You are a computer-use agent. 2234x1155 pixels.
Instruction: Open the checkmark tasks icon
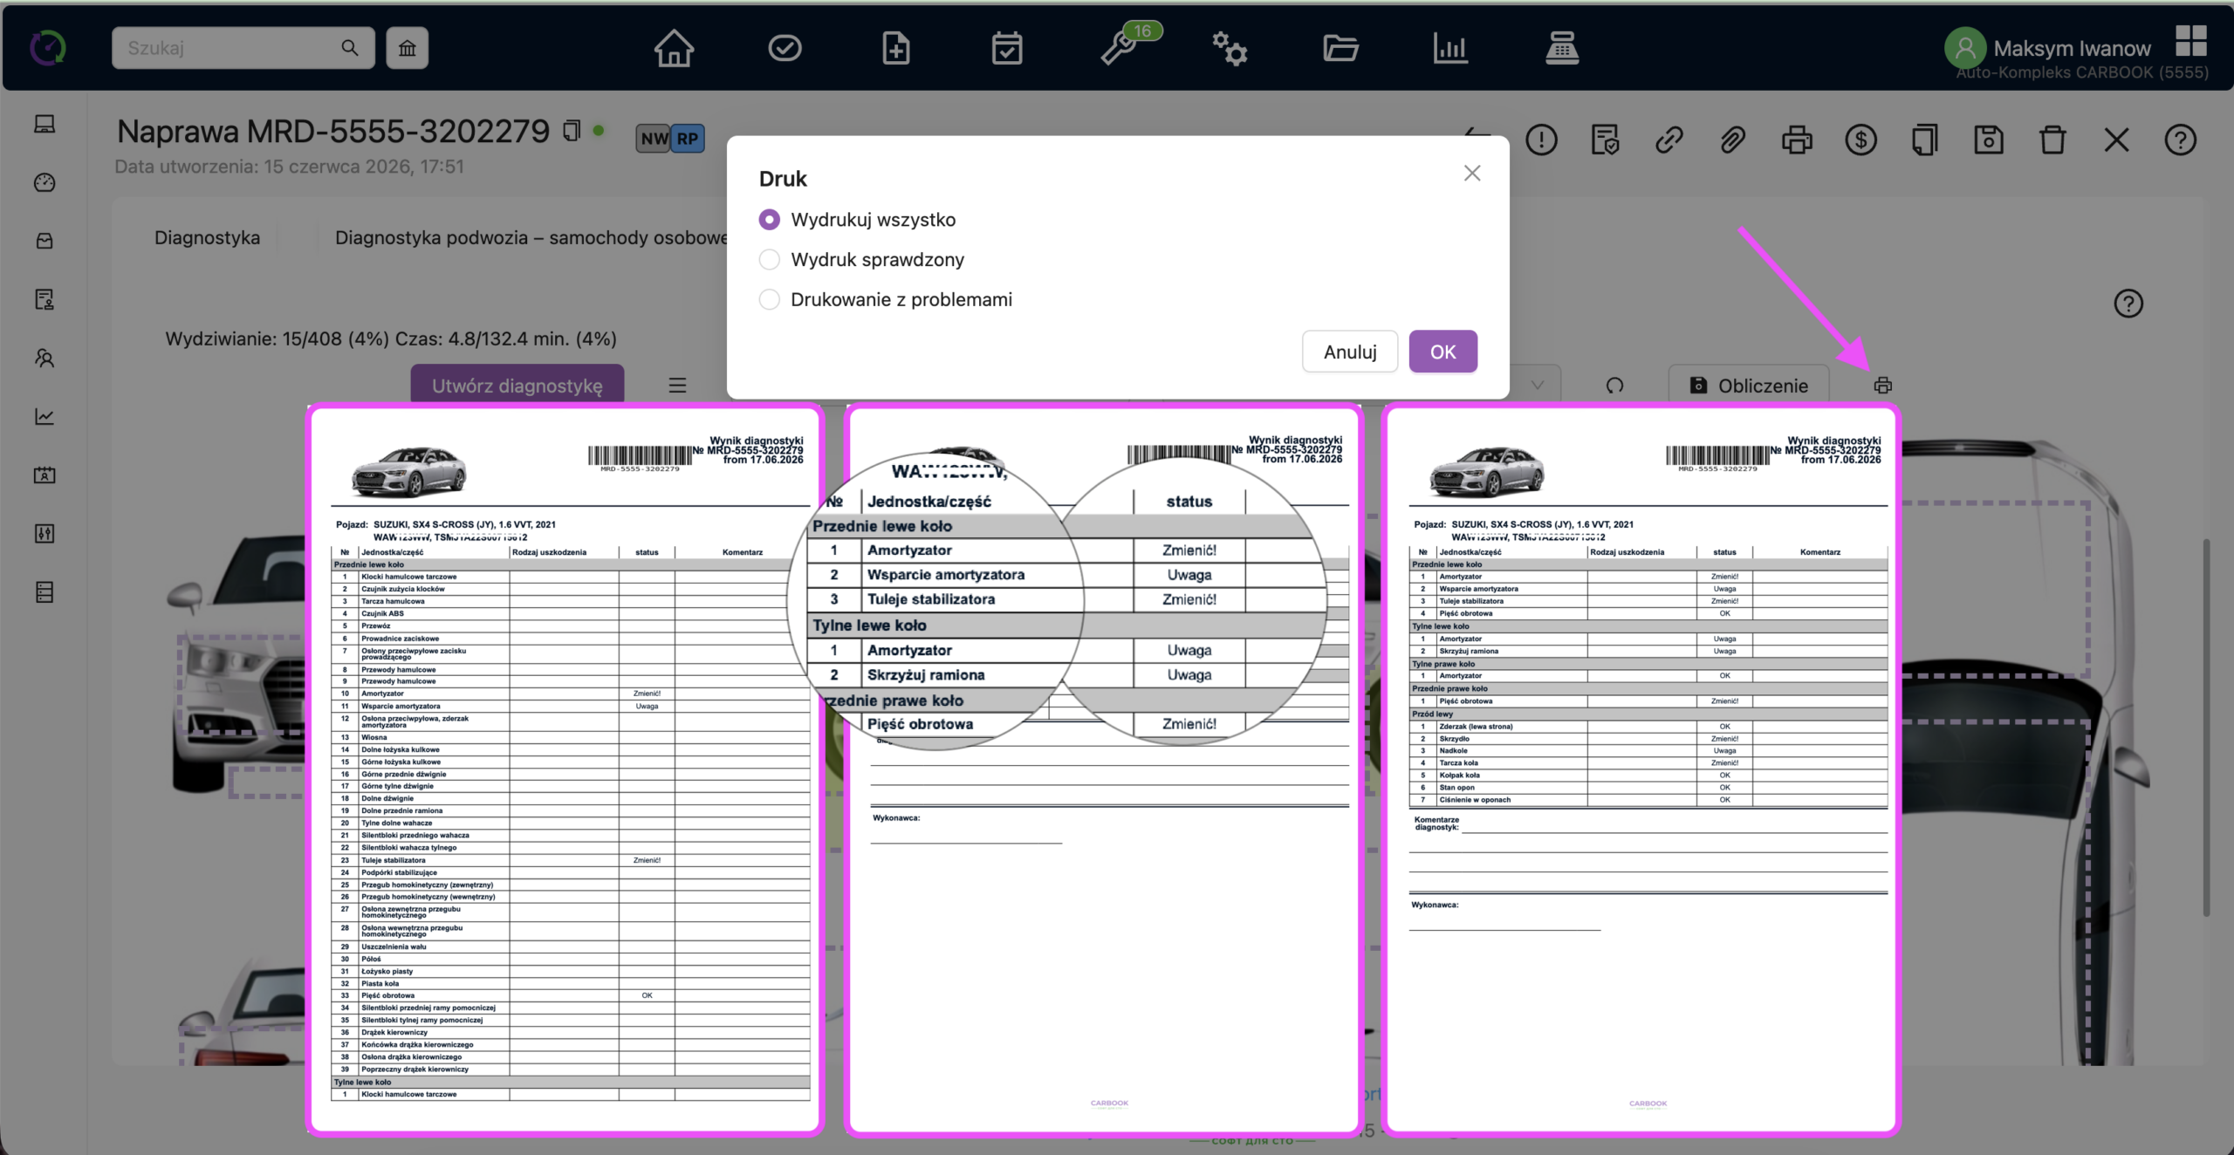785,48
